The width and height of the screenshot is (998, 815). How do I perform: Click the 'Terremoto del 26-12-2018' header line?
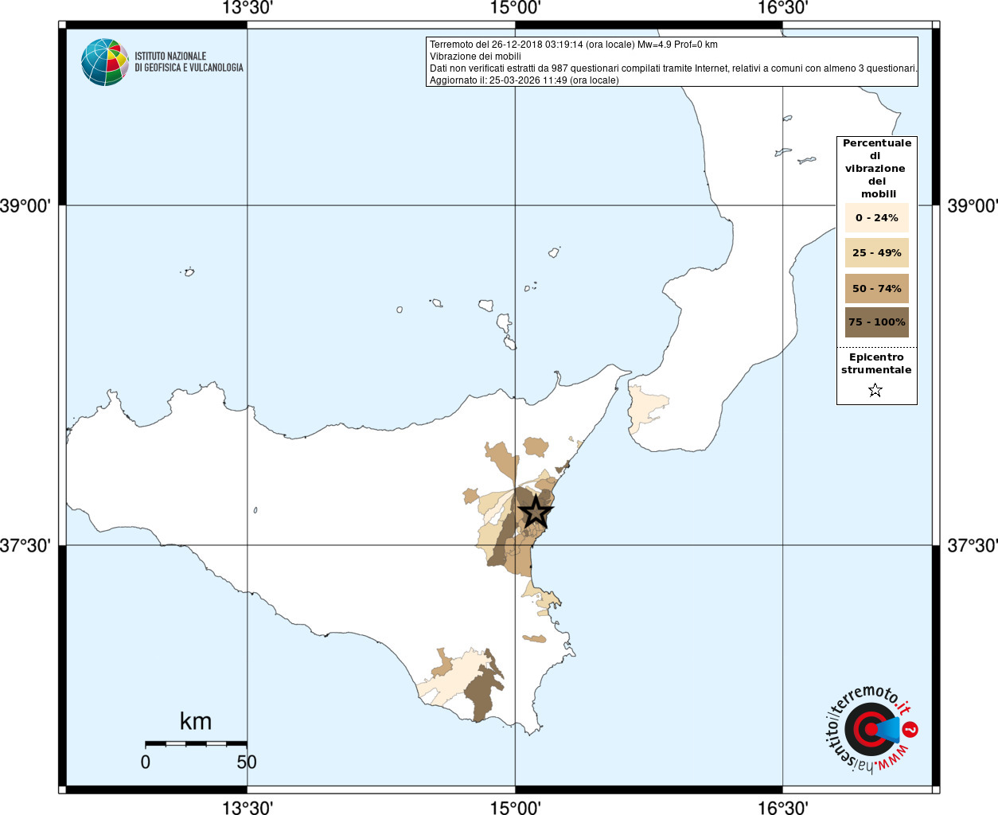(x=574, y=45)
